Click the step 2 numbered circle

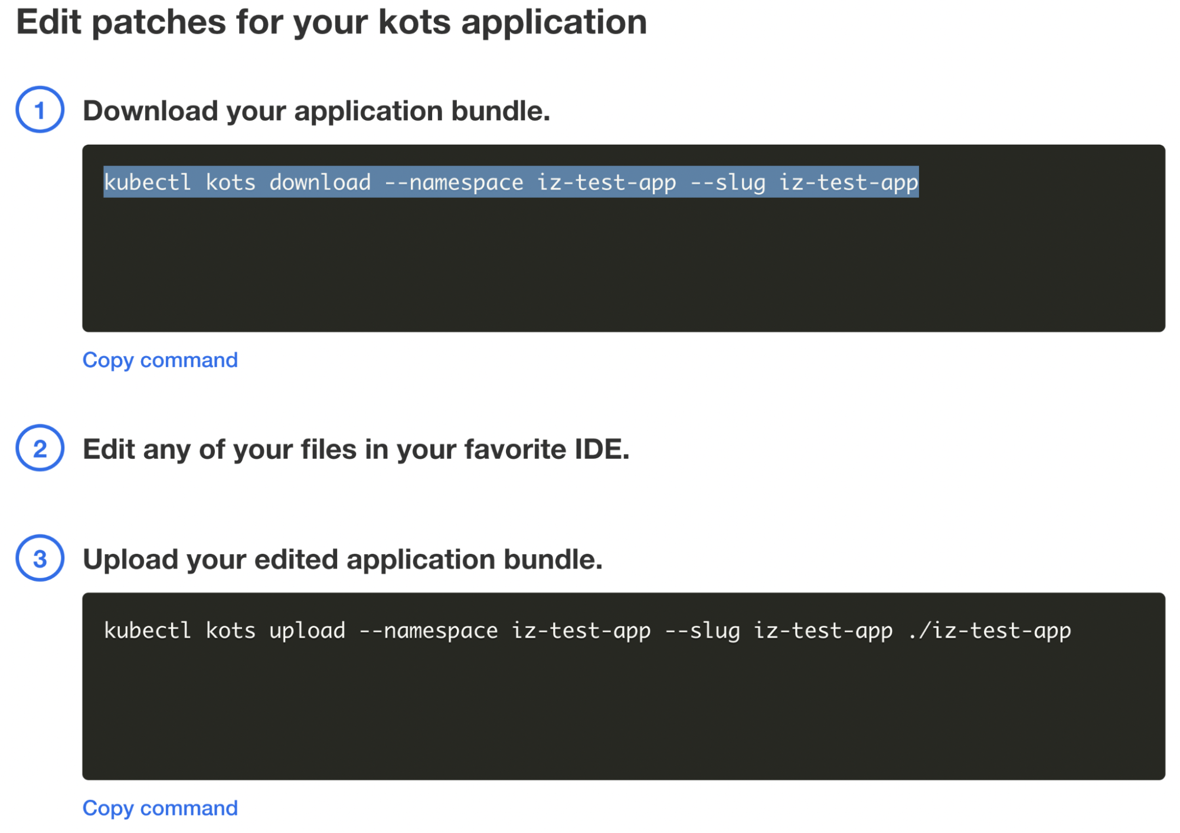[40, 450]
